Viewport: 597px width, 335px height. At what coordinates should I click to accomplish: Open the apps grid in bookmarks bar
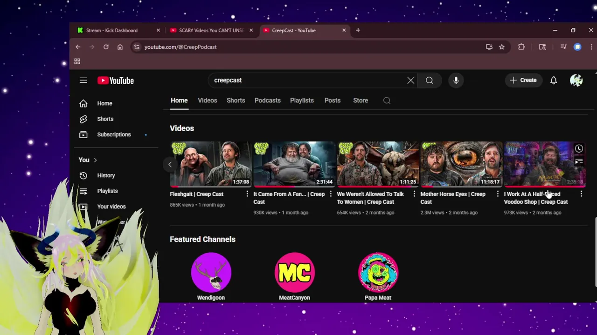[77, 61]
